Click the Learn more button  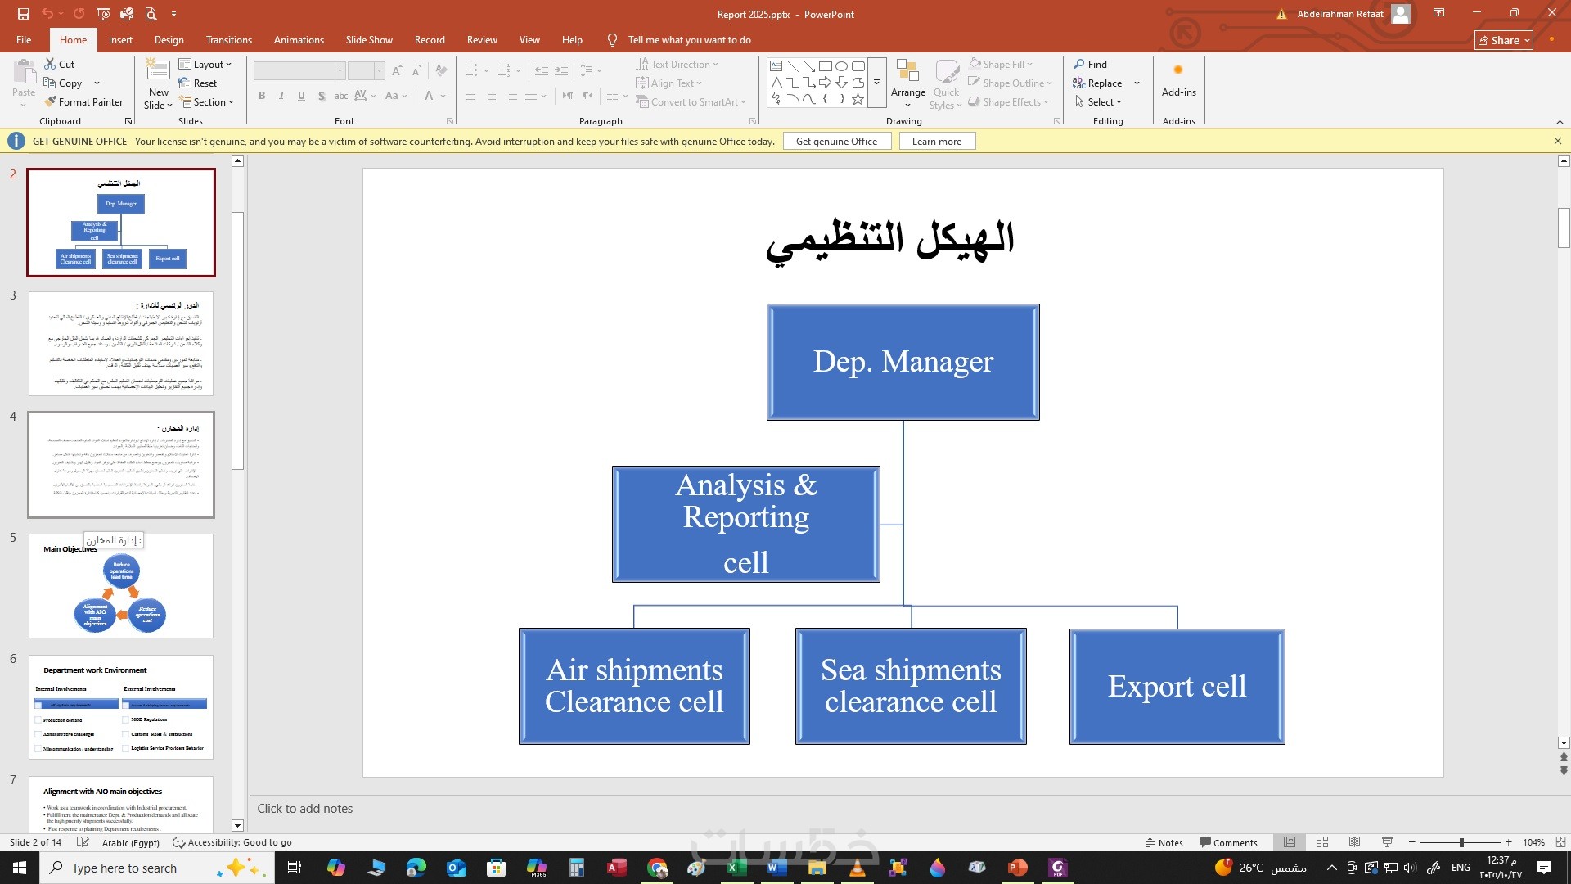936,142
